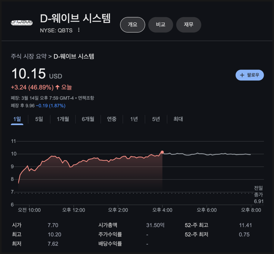Click the 면책조항 disclaimer link

pos(86,98)
